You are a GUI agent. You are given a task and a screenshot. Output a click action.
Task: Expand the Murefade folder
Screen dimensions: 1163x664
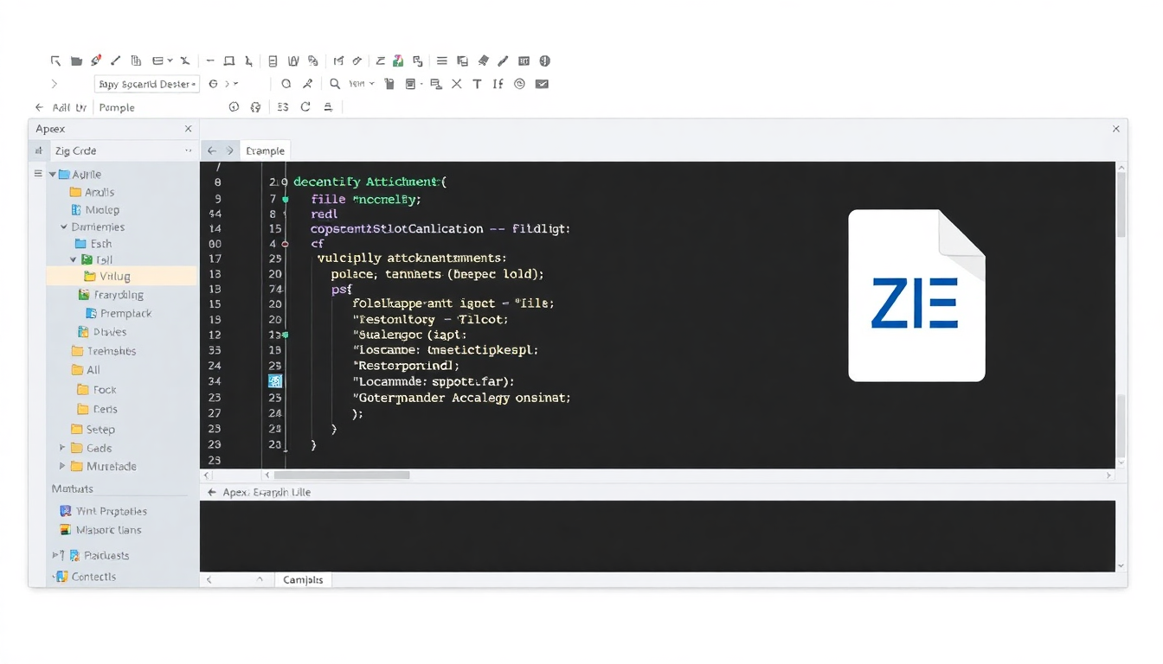pos(61,466)
